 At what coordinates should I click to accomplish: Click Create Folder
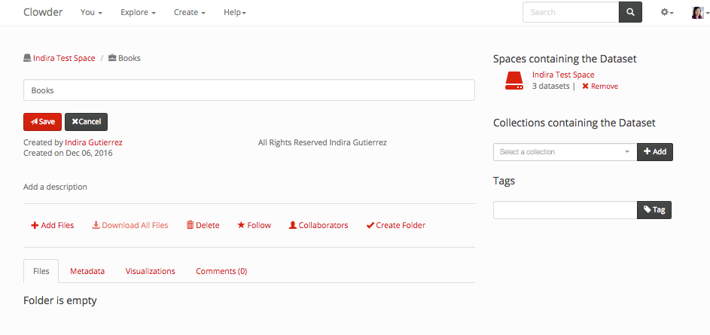click(395, 225)
